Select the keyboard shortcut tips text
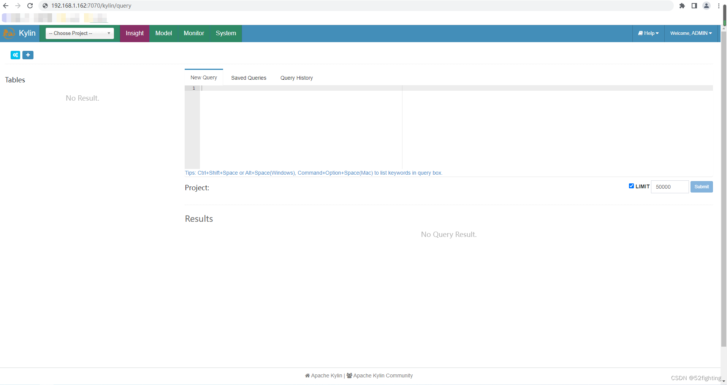This screenshot has height=385, width=727. 314,173
